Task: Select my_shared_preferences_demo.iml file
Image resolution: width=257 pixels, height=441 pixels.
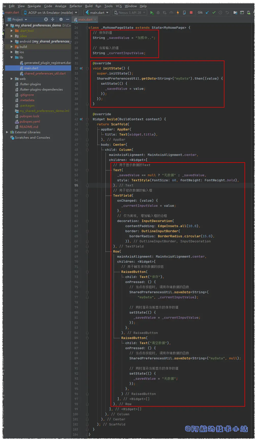Action: (x=44, y=111)
